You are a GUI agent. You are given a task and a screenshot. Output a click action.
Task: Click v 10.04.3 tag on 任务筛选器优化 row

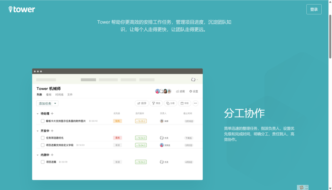click(x=141, y=138)
